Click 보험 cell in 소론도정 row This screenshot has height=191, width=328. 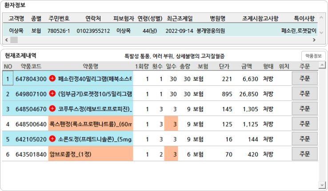pos(198,139)
